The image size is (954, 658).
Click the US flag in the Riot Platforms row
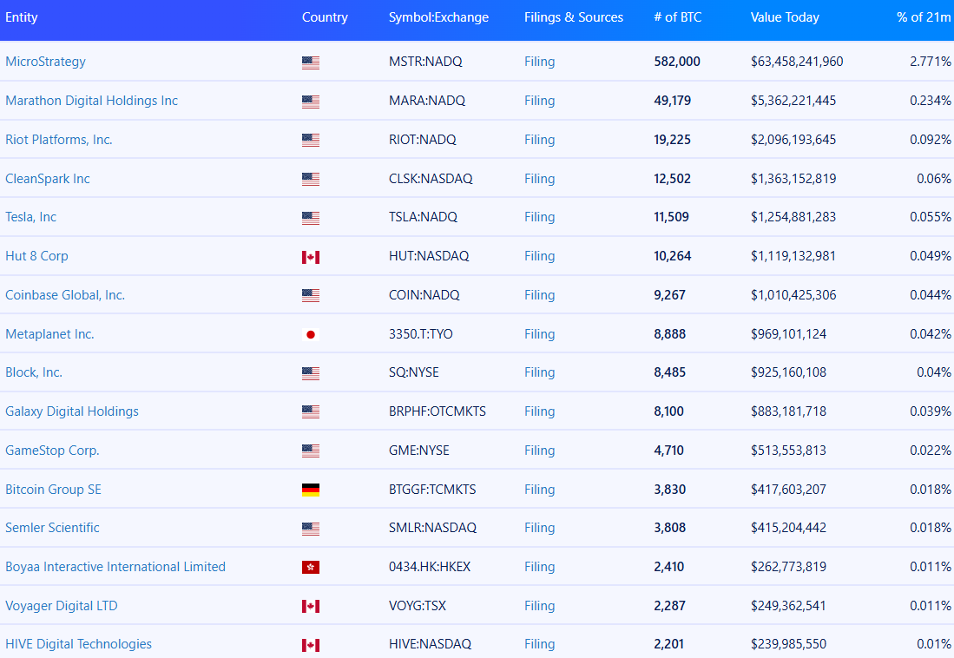tap(310, 140)
